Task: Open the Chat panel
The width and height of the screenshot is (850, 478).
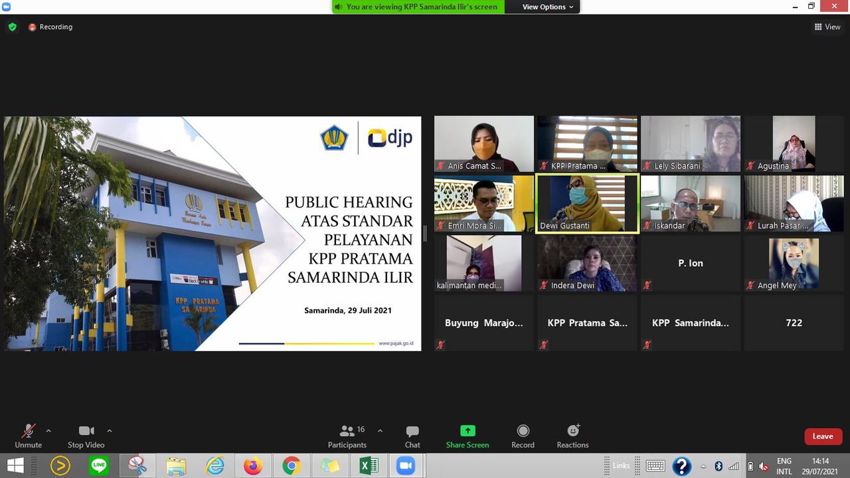Action: (412, 436)
